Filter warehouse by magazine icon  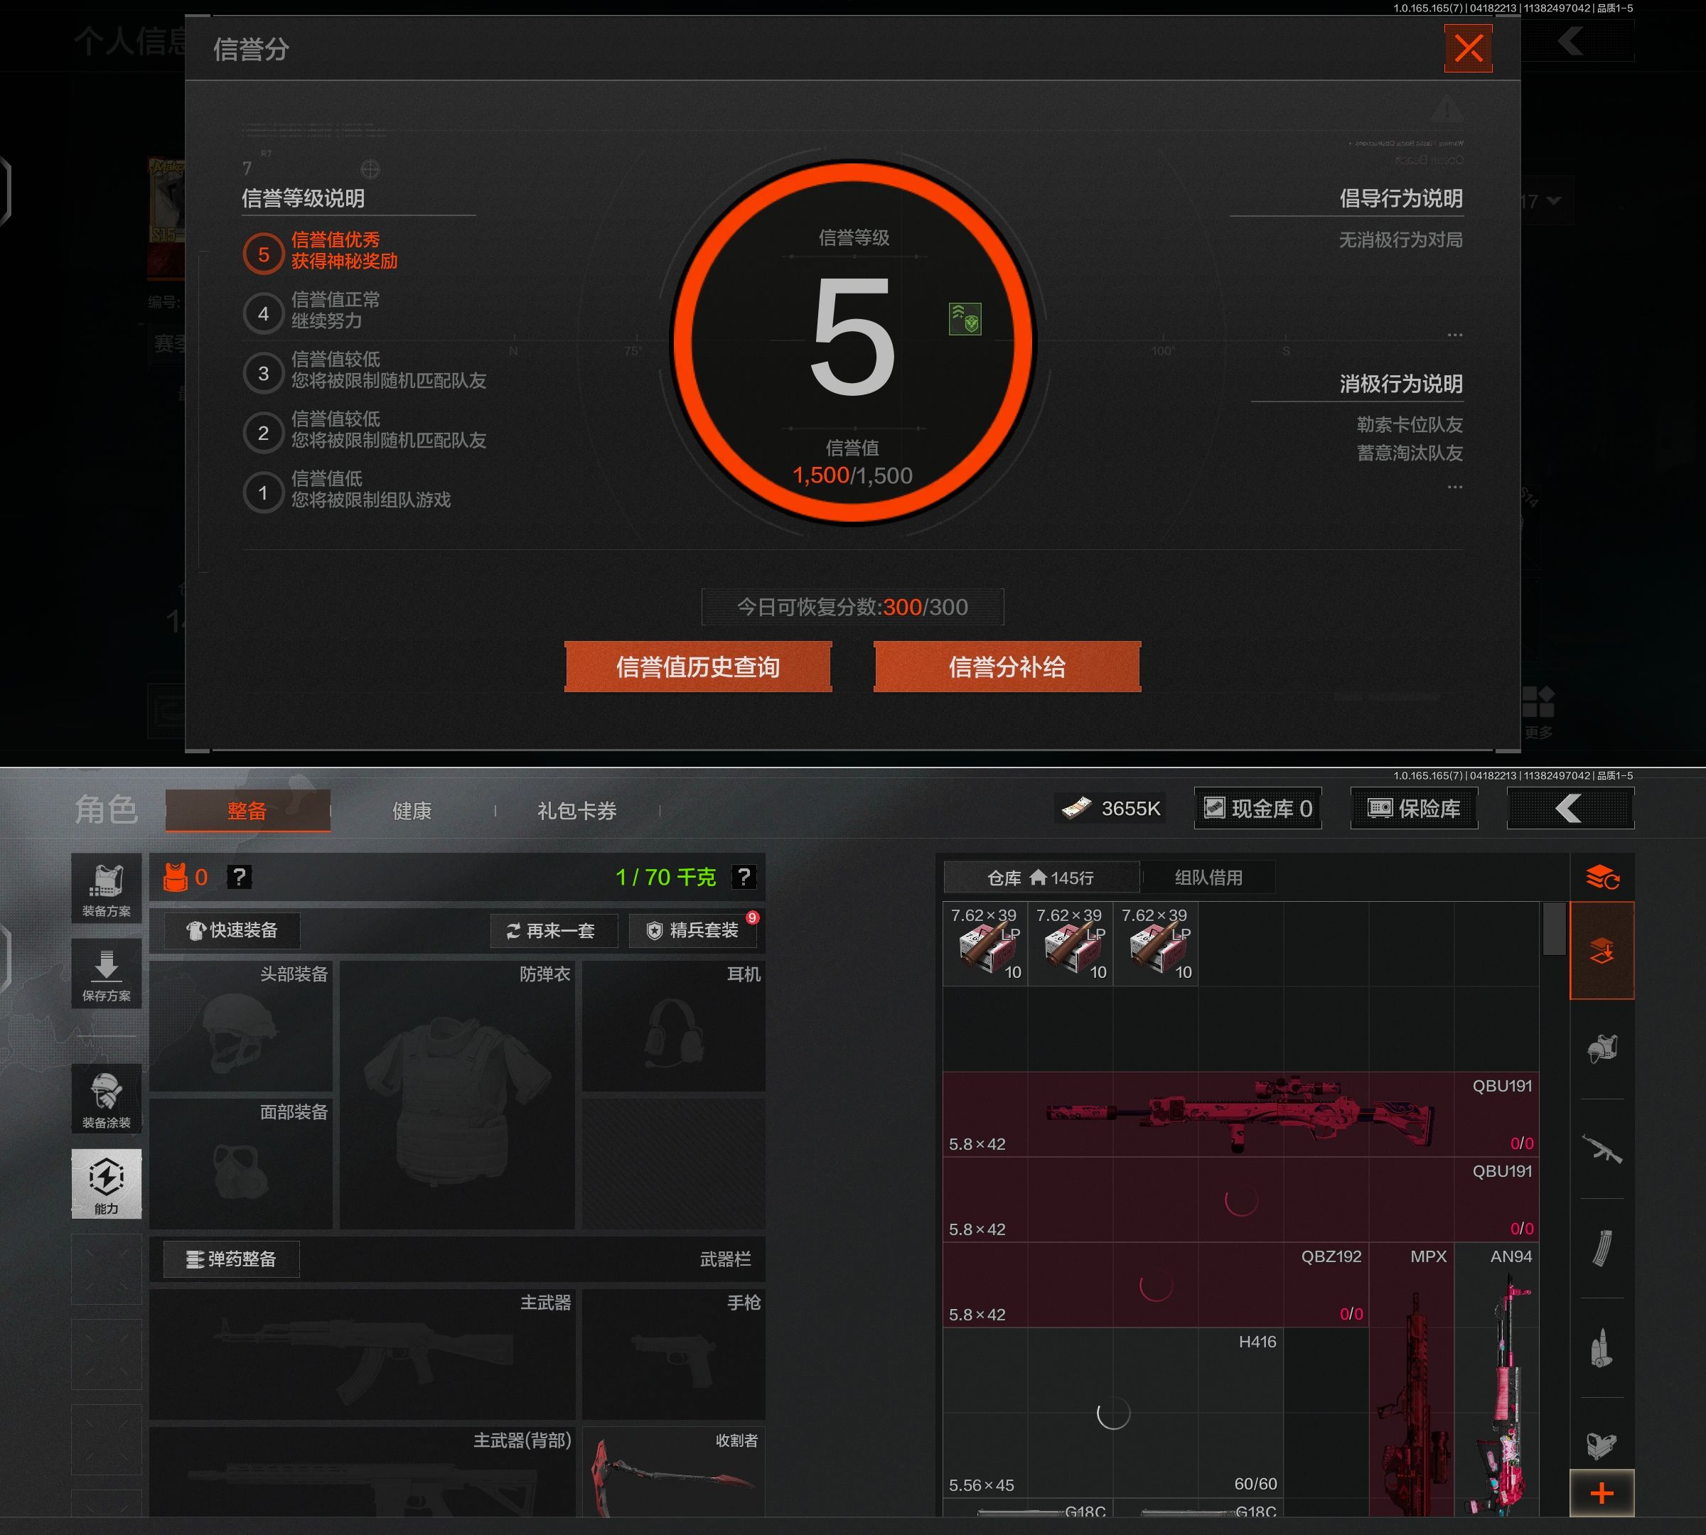[1602, 1249]
